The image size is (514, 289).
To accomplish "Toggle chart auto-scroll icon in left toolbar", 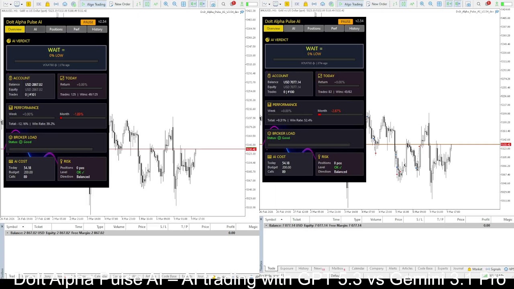I will (x=194, y=4).
